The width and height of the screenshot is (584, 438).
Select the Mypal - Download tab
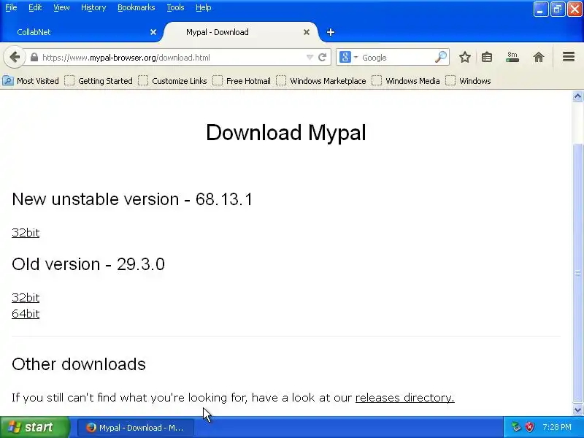(x=240, y=32)
